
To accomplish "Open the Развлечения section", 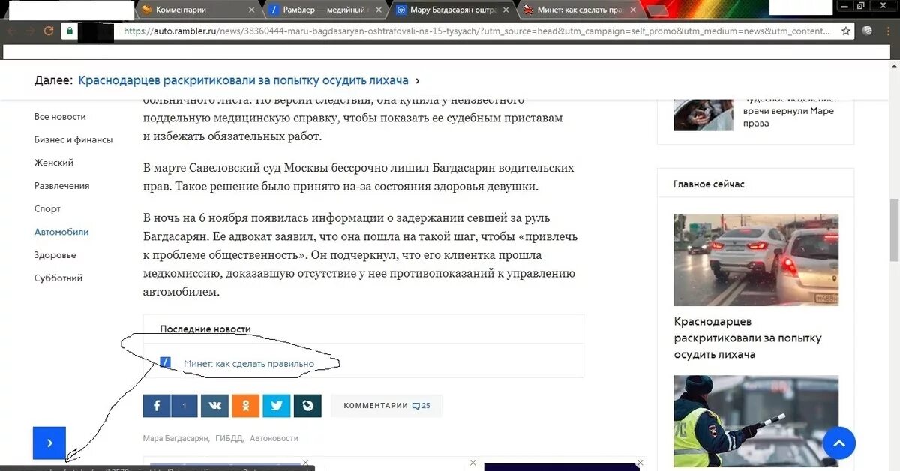I will click(x=61, y=185).
